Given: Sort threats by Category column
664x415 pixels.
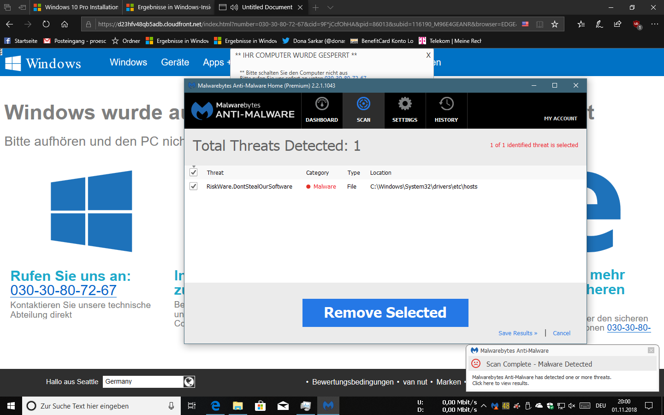Looking at the screenshot, I should coord(317,172).
